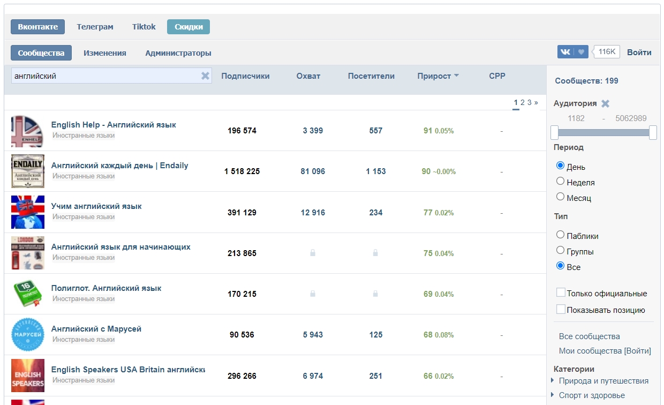Click the right handle of the audience slider

pos(653,132)
